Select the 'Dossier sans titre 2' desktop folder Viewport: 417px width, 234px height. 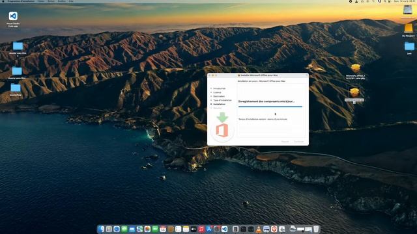(x=18, y=46)
